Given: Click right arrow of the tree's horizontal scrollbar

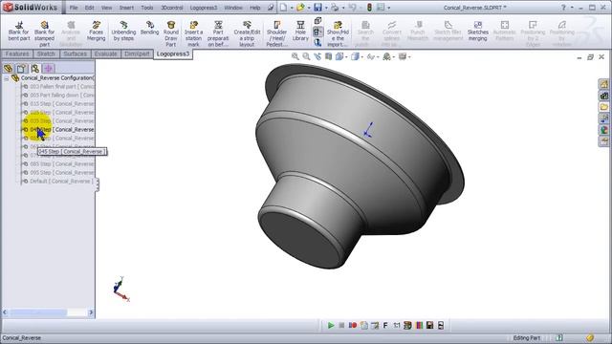Looking at the screenshot, I should [x=91, y=312].
